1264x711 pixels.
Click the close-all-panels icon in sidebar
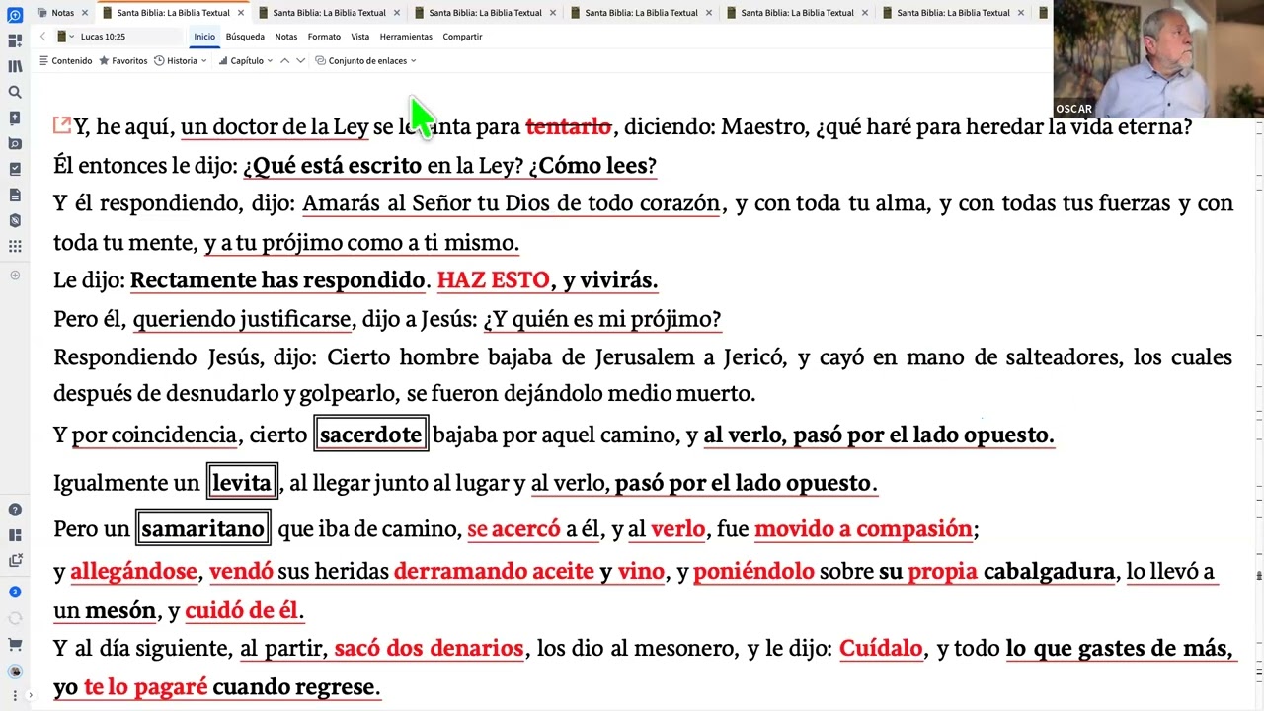coord(15,560)
